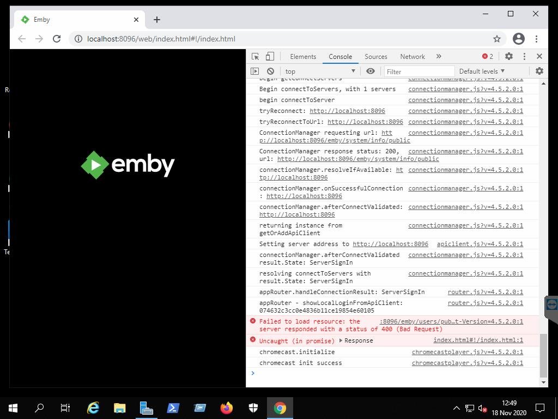
Task: Click the address bar URL
Action: (x=161, y=39)
